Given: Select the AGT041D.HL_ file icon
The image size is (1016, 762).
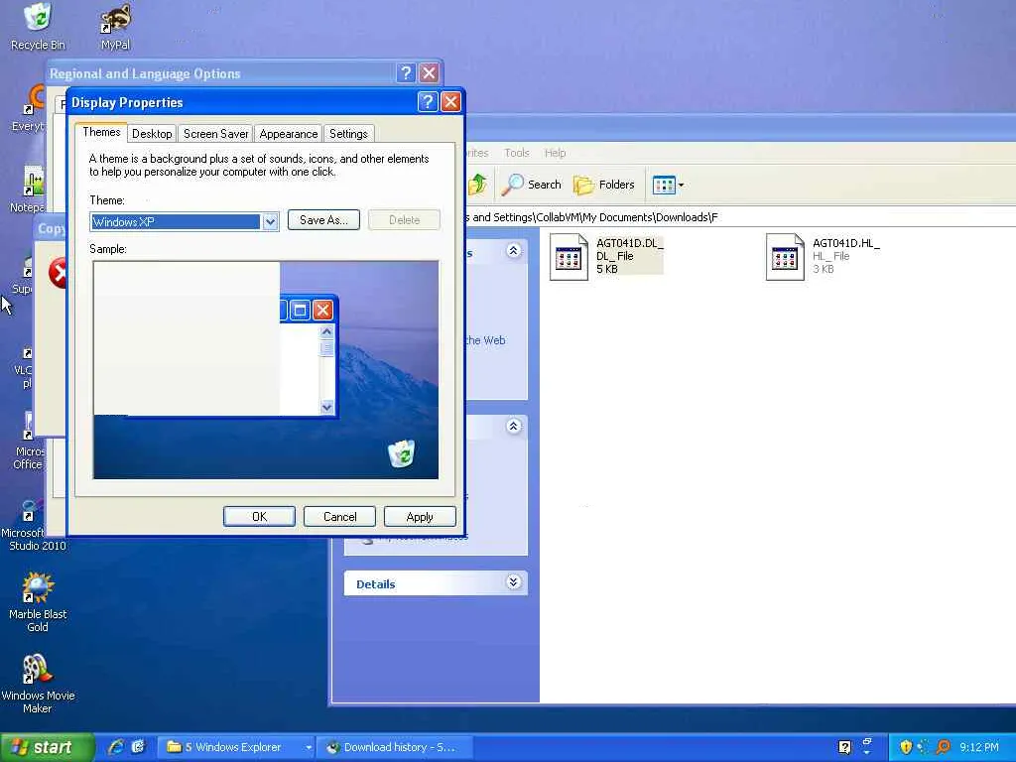Looking at the screenshot, I should (x=785, y=257).
